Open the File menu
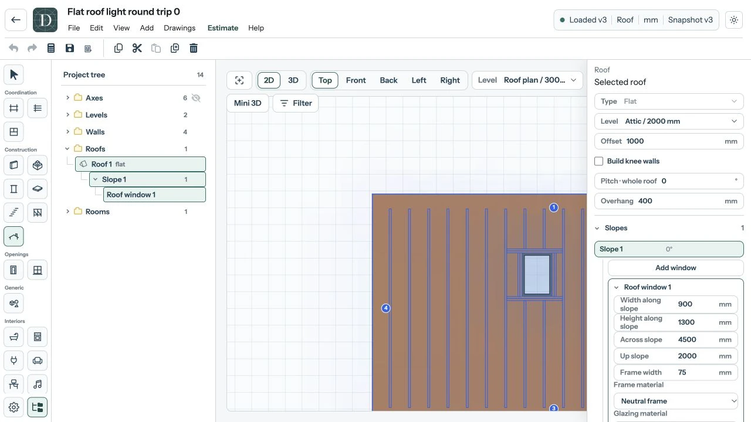The width and height of the screenshot is (751, 422). click(x=74, y=28)
